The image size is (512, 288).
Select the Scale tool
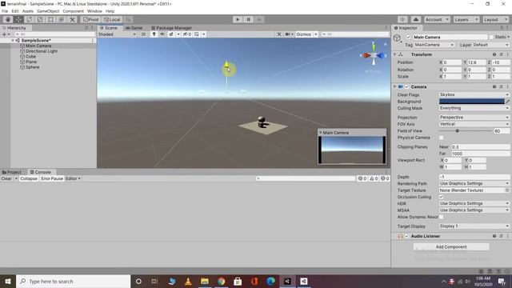(40, 19)
